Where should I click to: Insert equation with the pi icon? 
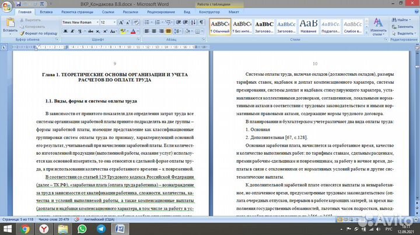tap(42, 4)
